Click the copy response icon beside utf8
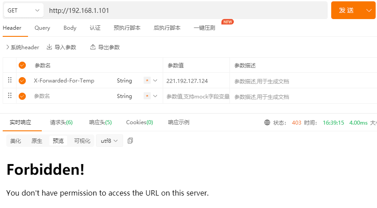377x208 pixels. tap(130, 141)
